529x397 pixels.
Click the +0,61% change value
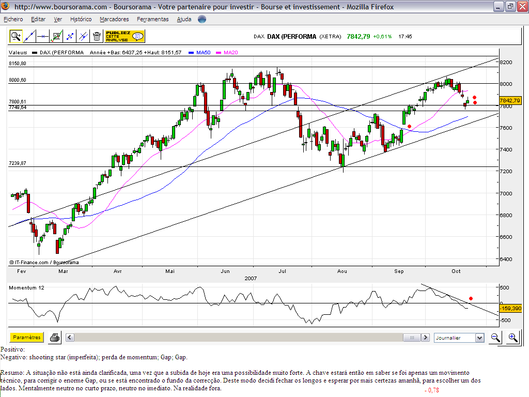click(382, 37)
